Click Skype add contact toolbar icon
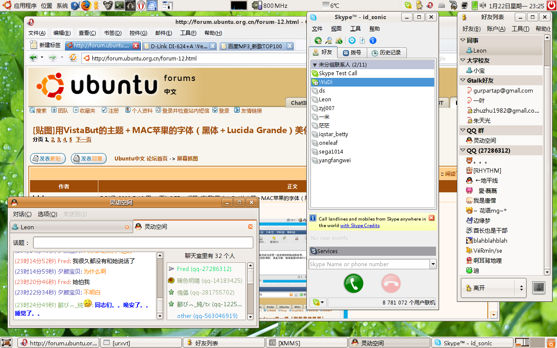557x348 pixels. pyautogui.click(x=318, y=40)
